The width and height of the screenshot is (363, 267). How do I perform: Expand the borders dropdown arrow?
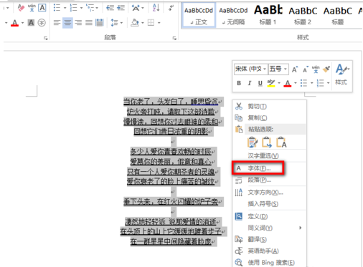(159, 23)
